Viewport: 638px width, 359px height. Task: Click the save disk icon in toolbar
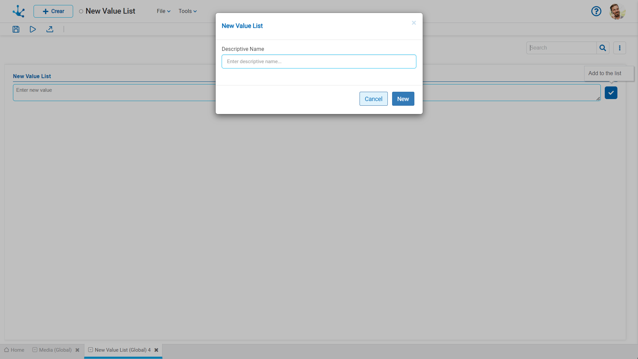pos(16,29)
